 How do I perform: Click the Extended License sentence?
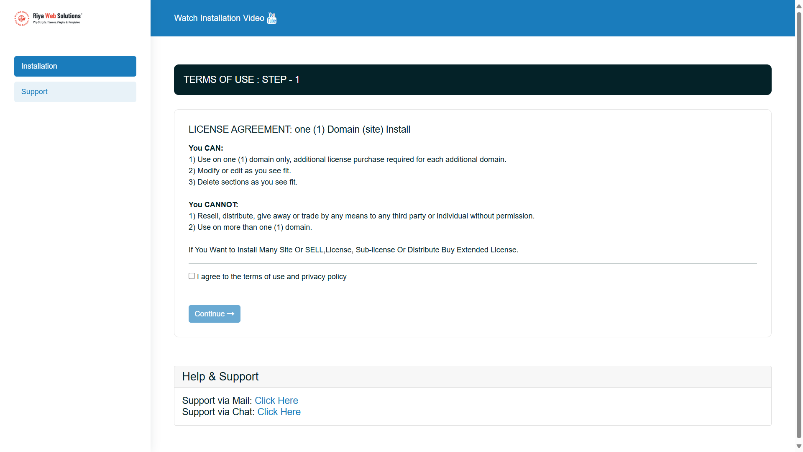coord(353,250)
